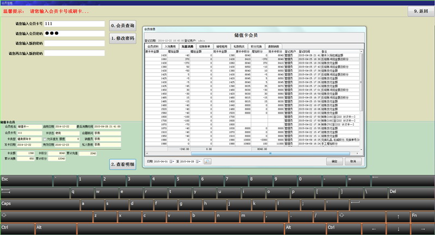The height and width of the screenshot is (235, 435).
Task: Tap the Shift key next to the z key
Action: pyautogui.click(x=46, y=217)
